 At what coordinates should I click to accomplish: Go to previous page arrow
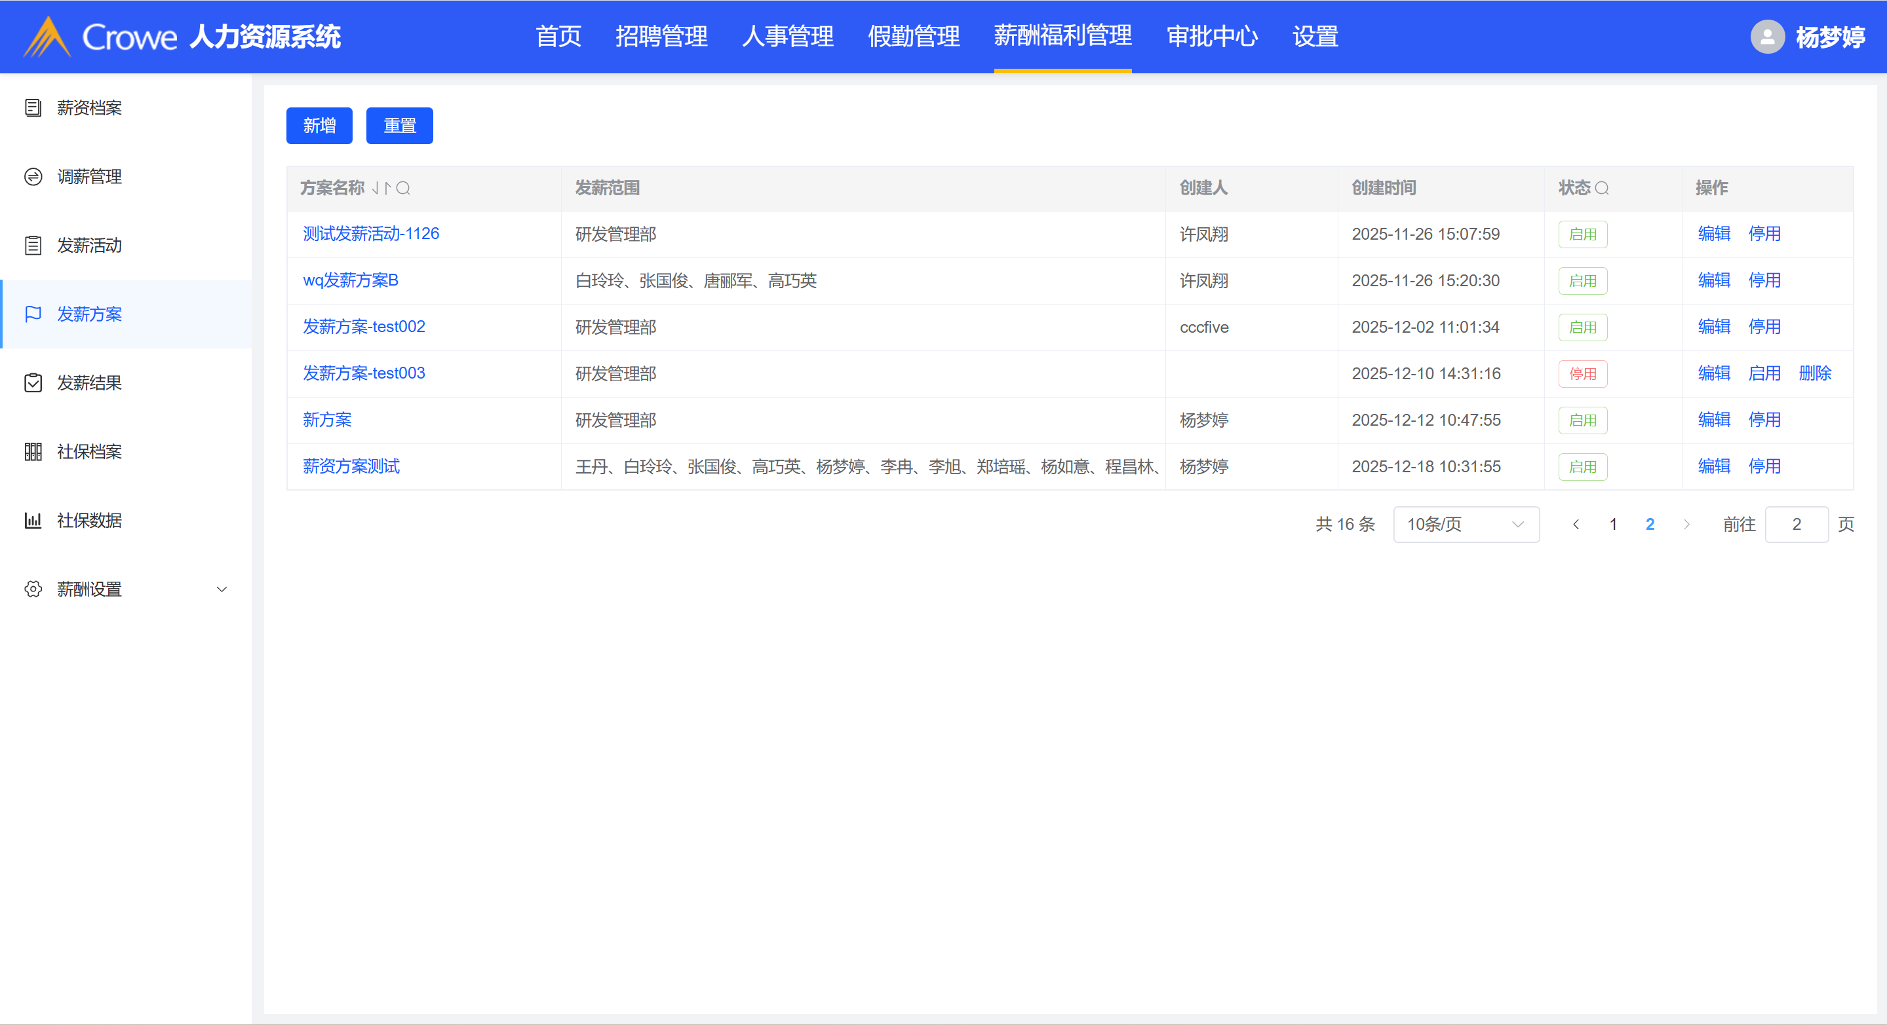[1576, 524]
